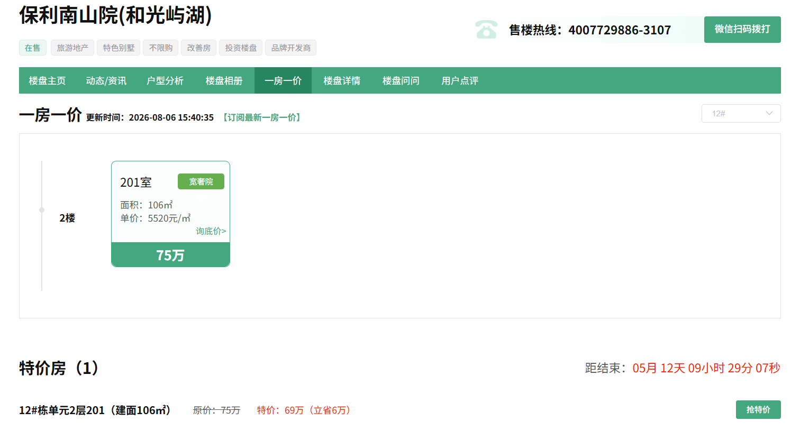809x430 pixels.
Task: Open 楼盘详情 tab
Action: click(x=342, y=81)
